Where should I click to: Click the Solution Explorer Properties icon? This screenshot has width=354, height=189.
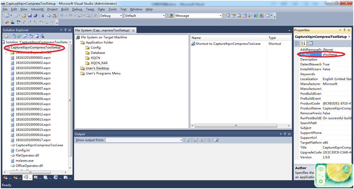pyautogui.click(x=6, y=36)
